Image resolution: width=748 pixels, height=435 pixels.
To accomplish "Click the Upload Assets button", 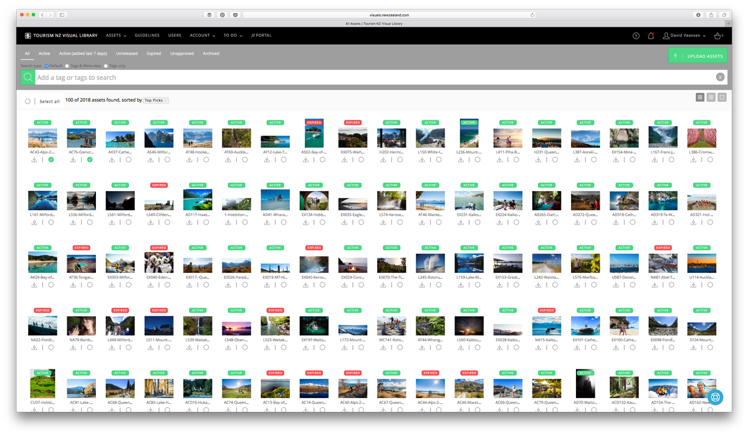I will tap(698, 56).
